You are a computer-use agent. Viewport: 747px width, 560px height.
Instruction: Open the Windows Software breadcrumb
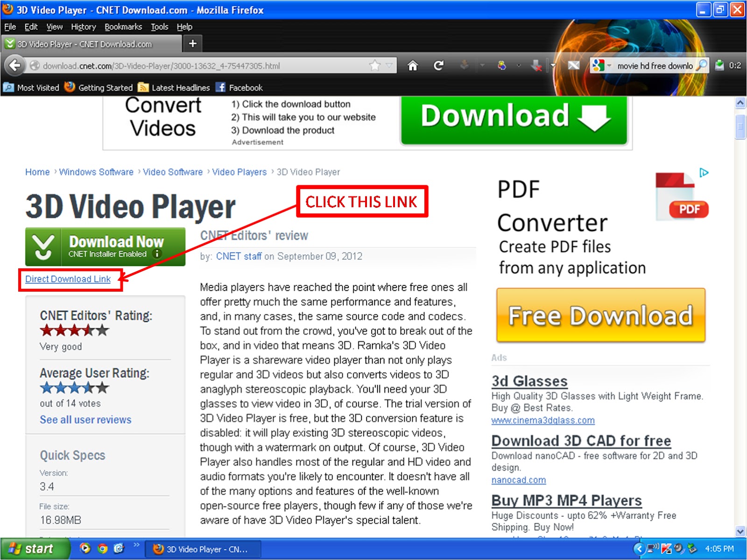pos(96,172)
